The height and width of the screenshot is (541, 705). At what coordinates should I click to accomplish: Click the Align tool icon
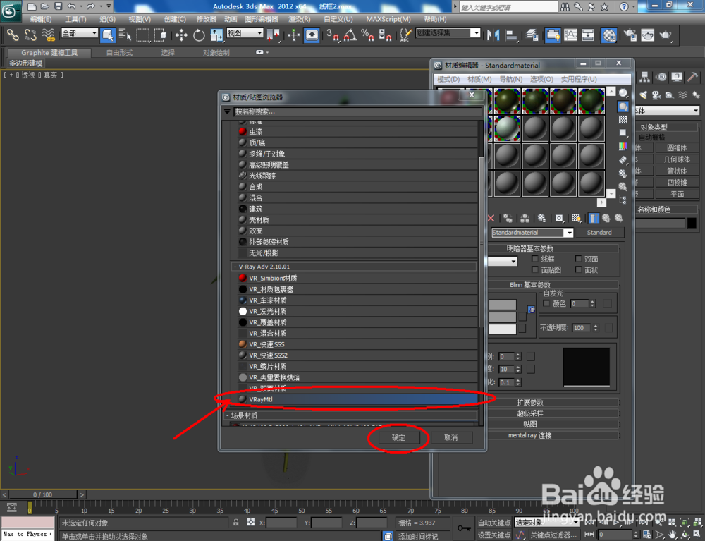tap(511, 35)
